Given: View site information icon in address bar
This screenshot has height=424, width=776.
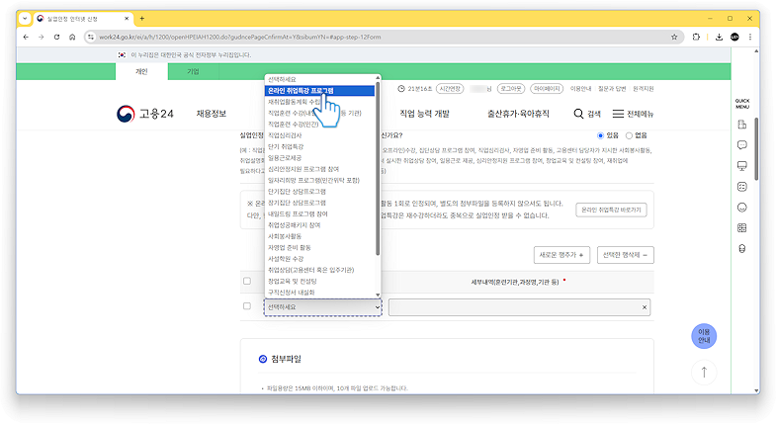Looking at the screenshot, I should click(x=91, y=38).
